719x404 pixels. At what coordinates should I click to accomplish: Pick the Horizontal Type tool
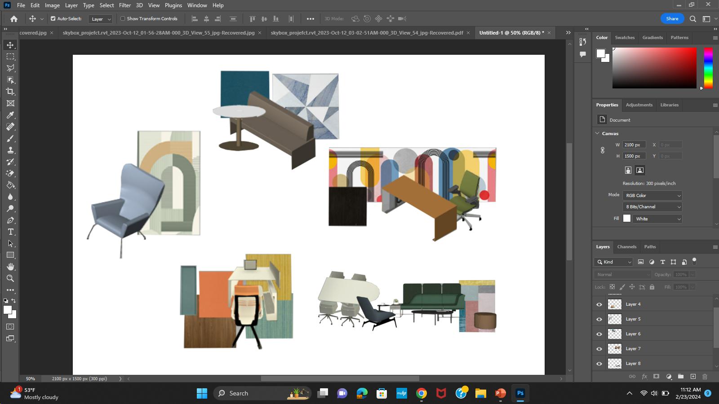10,232
